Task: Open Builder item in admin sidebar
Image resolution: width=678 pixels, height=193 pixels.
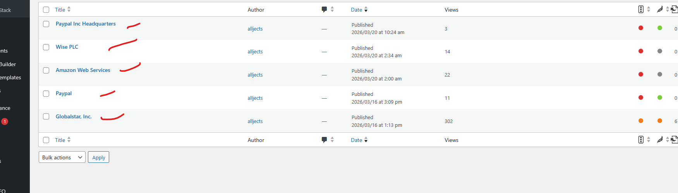Action: coord(8,64)
